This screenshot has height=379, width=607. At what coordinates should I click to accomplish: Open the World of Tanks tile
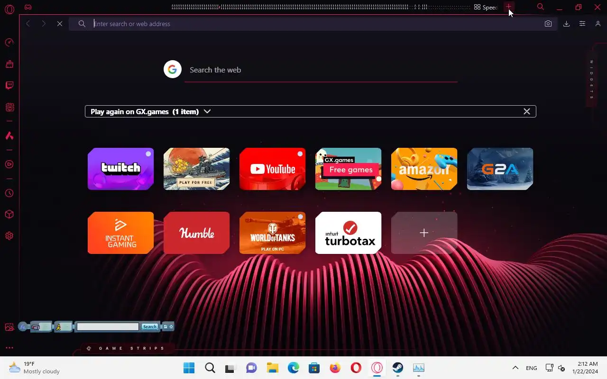click(273, 233)
